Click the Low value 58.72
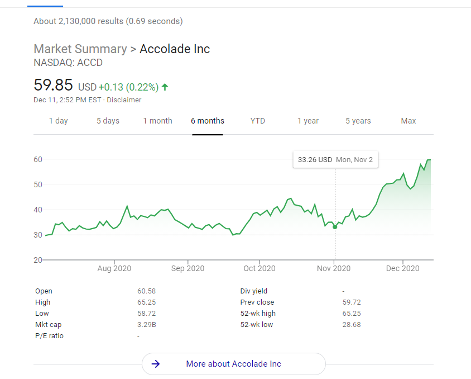The image size is (471, 379). (x=147, y=314)
